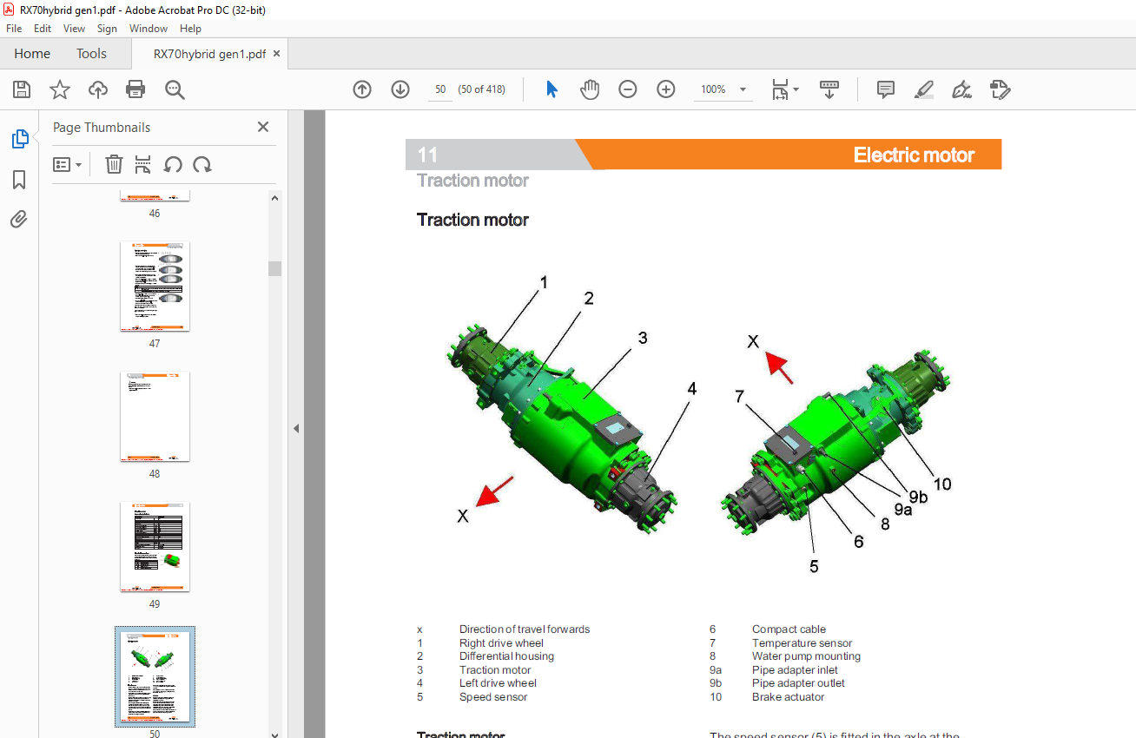Viewport: 1136px width, 738px height.
Task: Close the RX70hybrid gen1.pdf tab
Action: pyautogui.click(x=277, y=54)
